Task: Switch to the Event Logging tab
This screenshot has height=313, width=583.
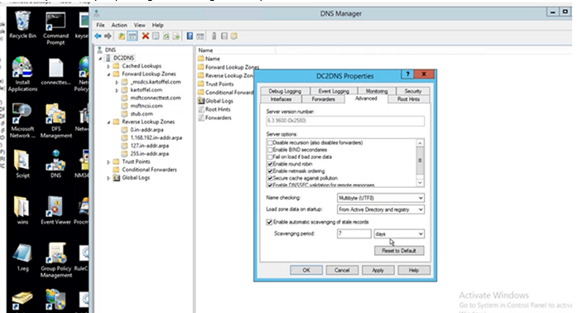Action: coord(334,91)
